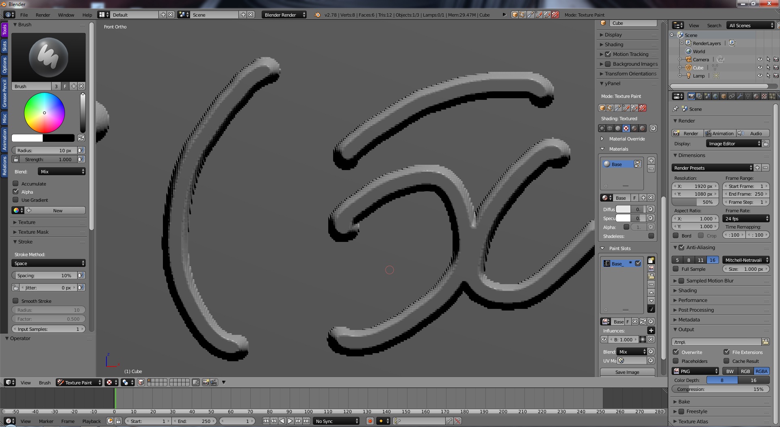Click the Animation render button
780x427 pixels.
pos(719,133)
